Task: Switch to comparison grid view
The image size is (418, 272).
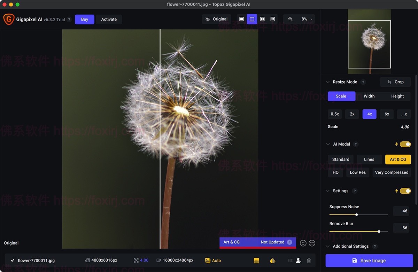Action: [273, 19]
